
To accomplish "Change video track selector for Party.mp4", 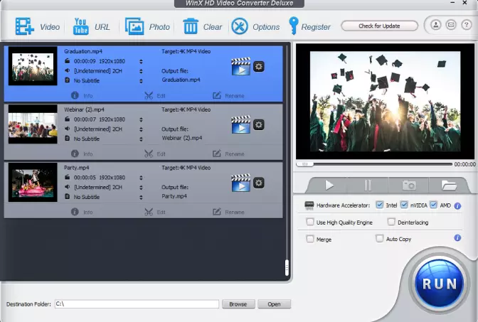I will [x=141, y=178].
